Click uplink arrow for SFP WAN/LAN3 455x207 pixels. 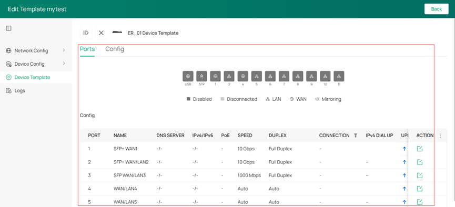point(405,175)
